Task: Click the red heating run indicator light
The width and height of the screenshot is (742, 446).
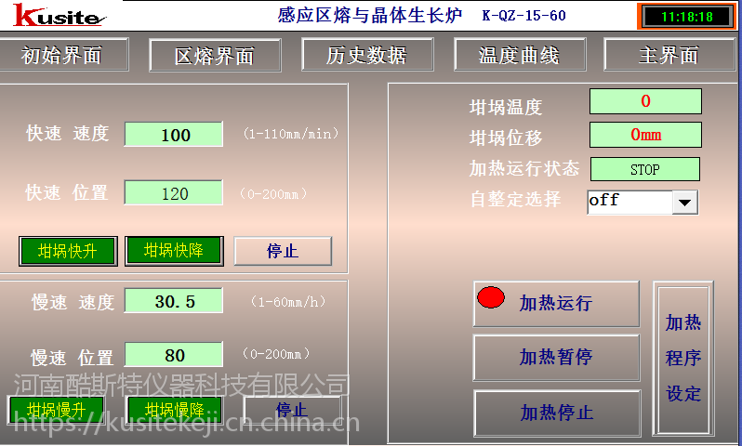Action: click(x=491, y=298)
